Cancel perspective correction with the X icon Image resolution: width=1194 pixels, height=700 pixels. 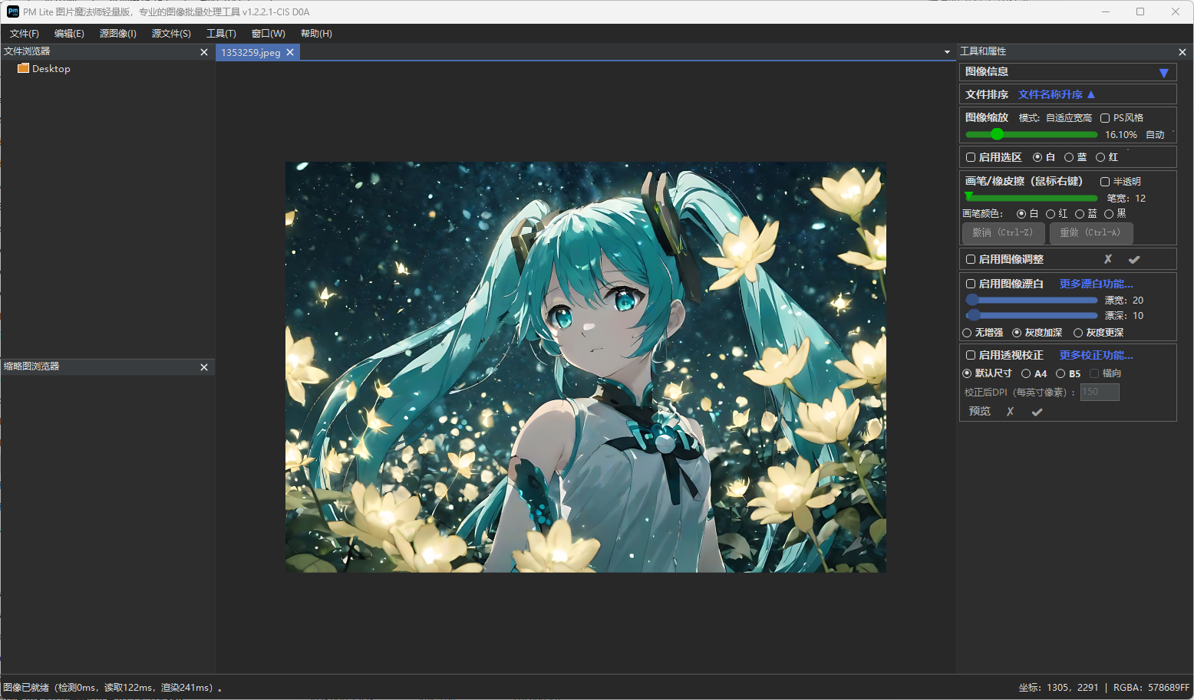[1010, 412]
